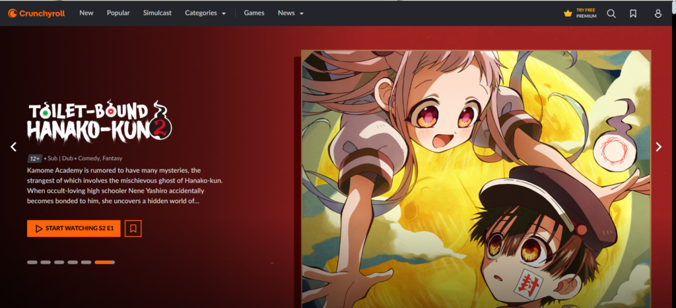676x308 pixels.
Task: Click the 12+ rating badge
Action: click(34, 158)
